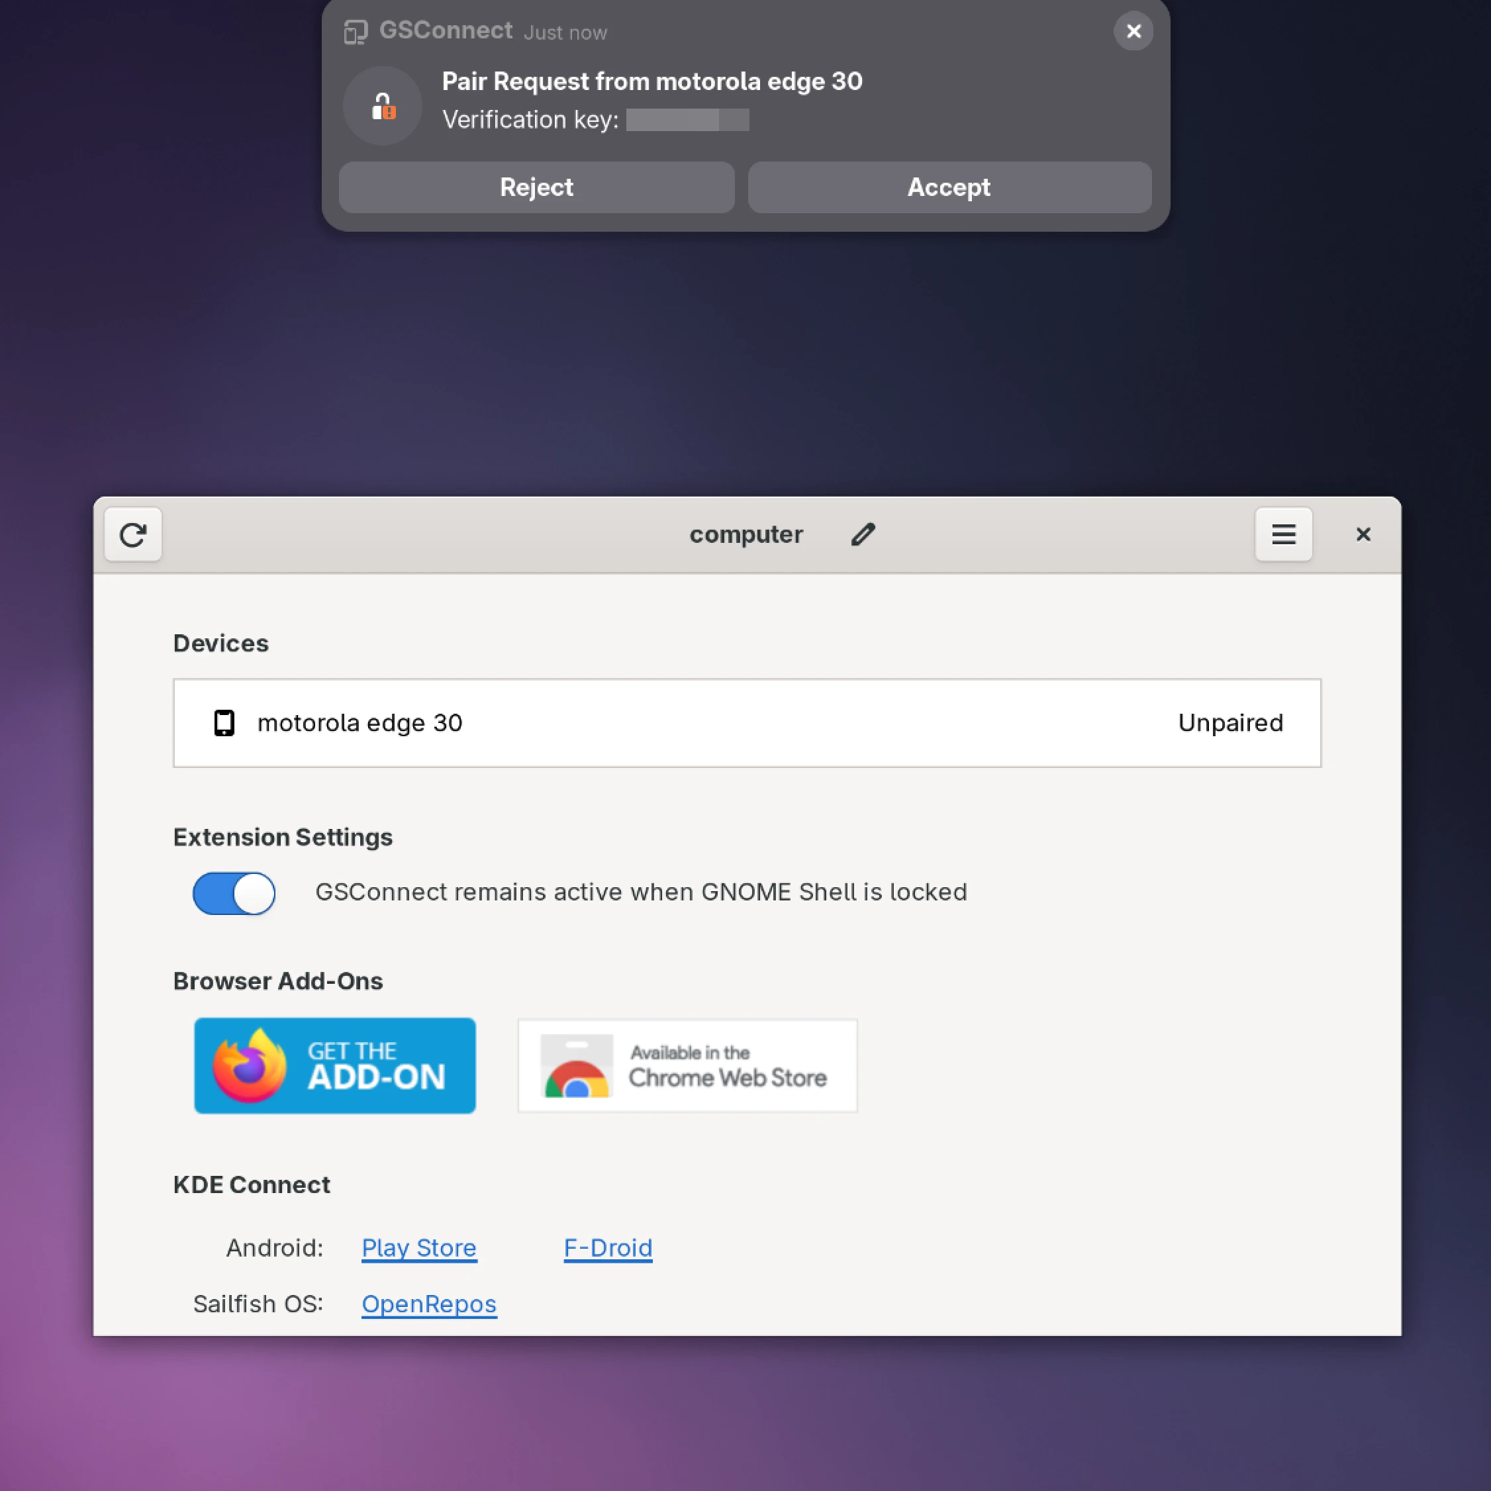Viewport: 1491px width, 1491px height.
Task: Click the GSConnect app icon in notification
Action: point(355,32)
